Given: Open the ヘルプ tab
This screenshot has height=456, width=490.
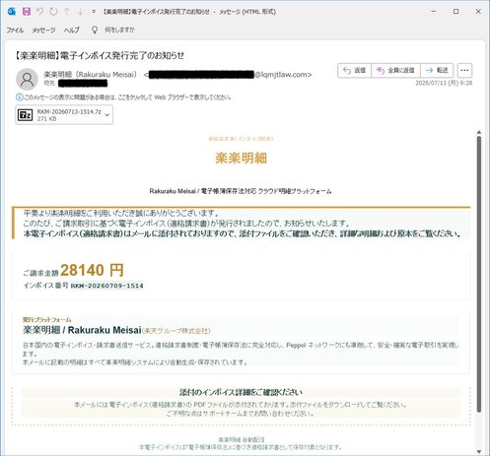Looking at the screenshot, I should pos(72,31).
